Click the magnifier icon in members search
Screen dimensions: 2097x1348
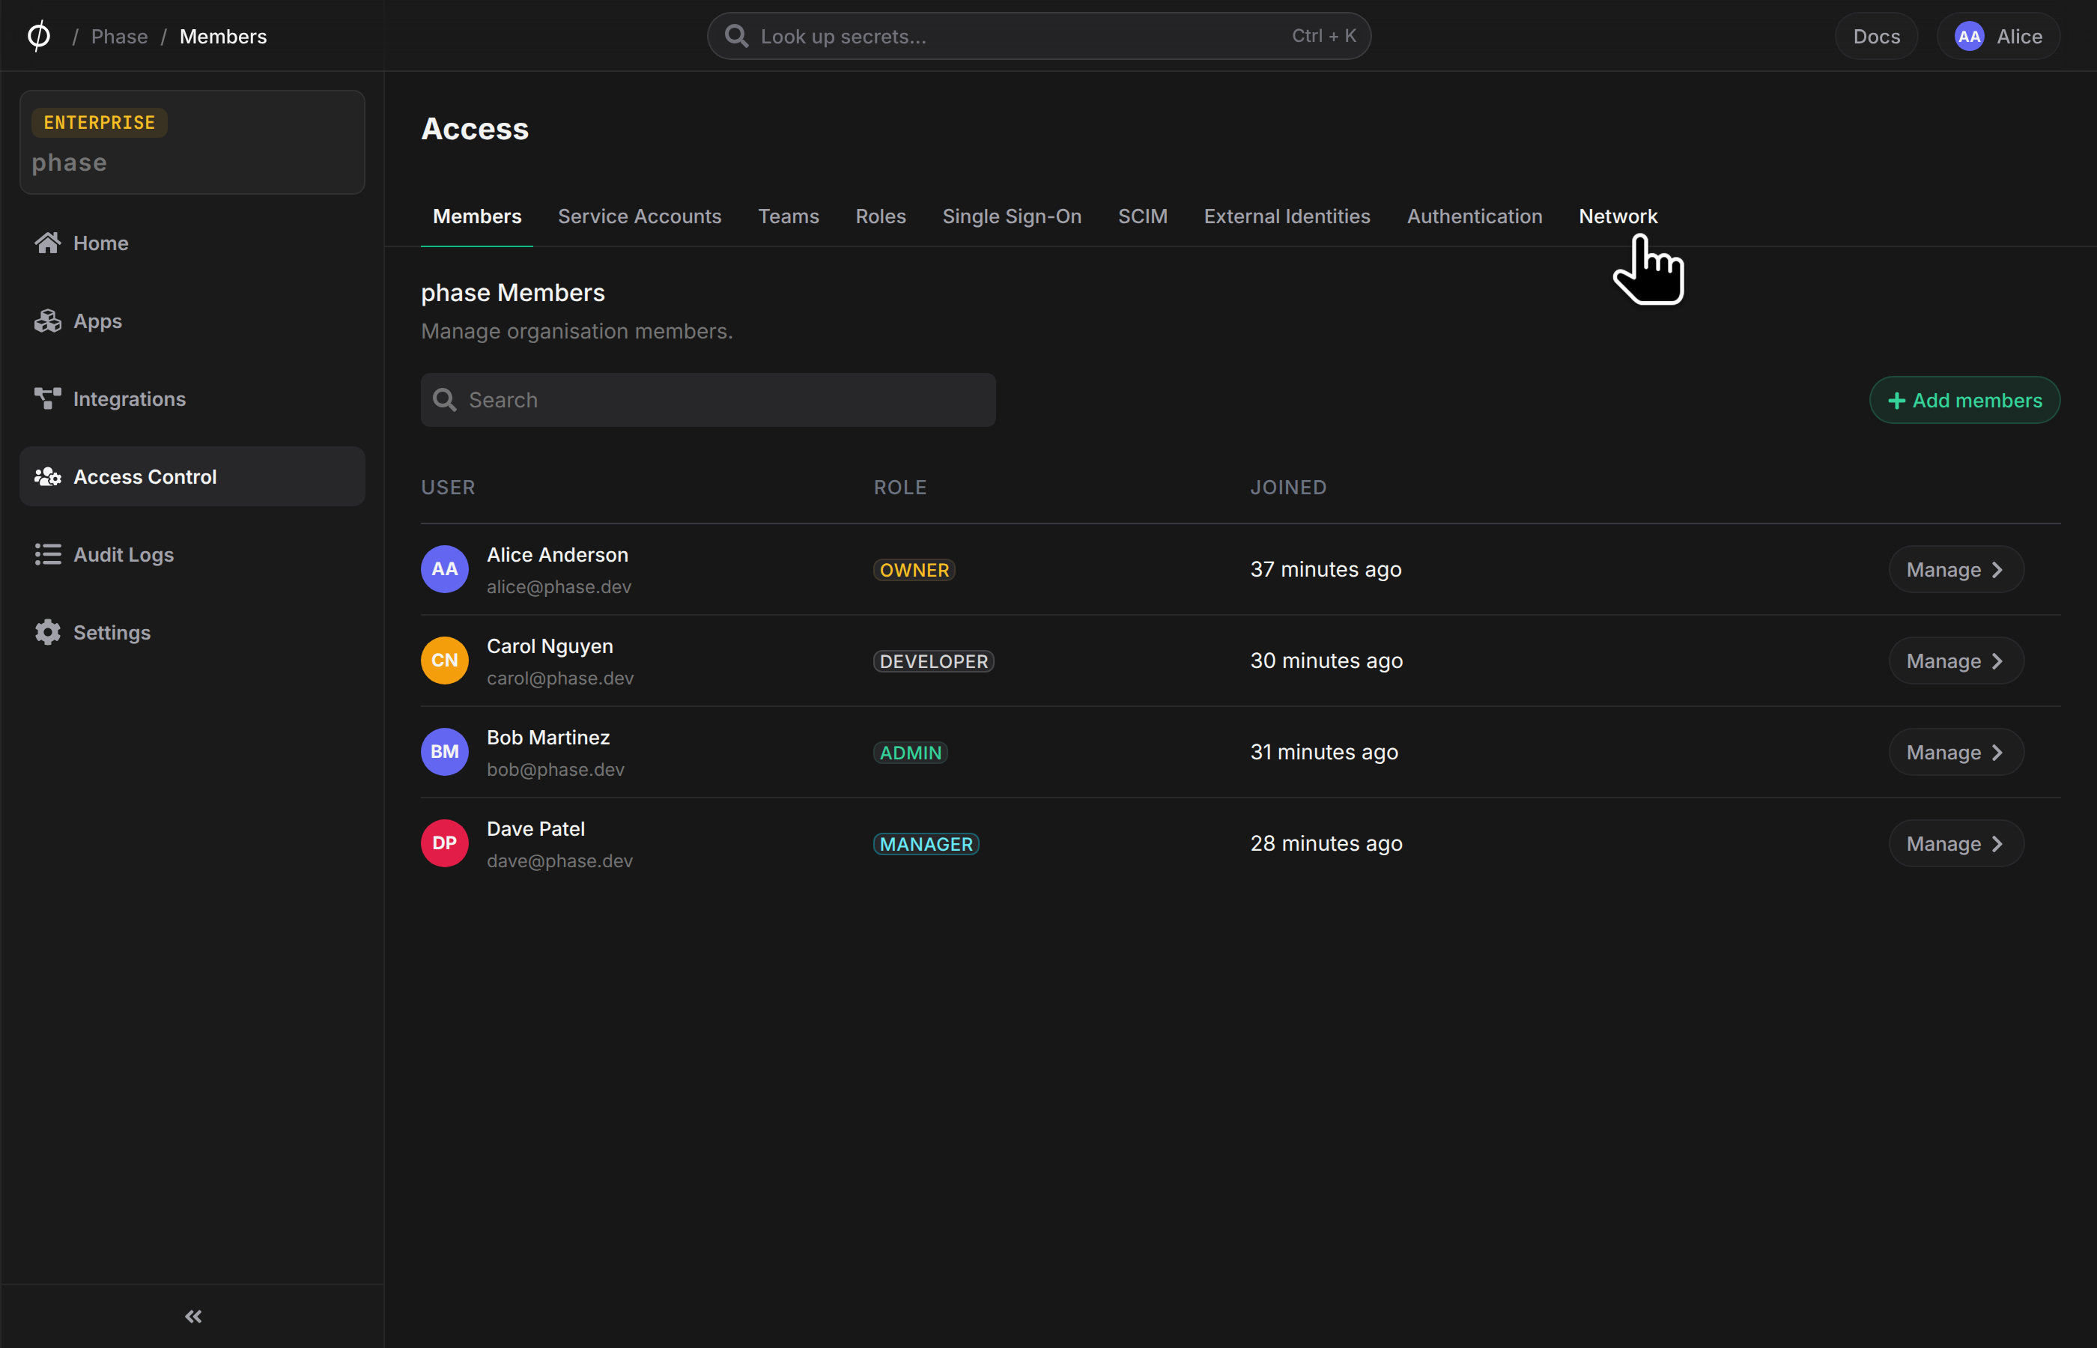tap(445, 400)
